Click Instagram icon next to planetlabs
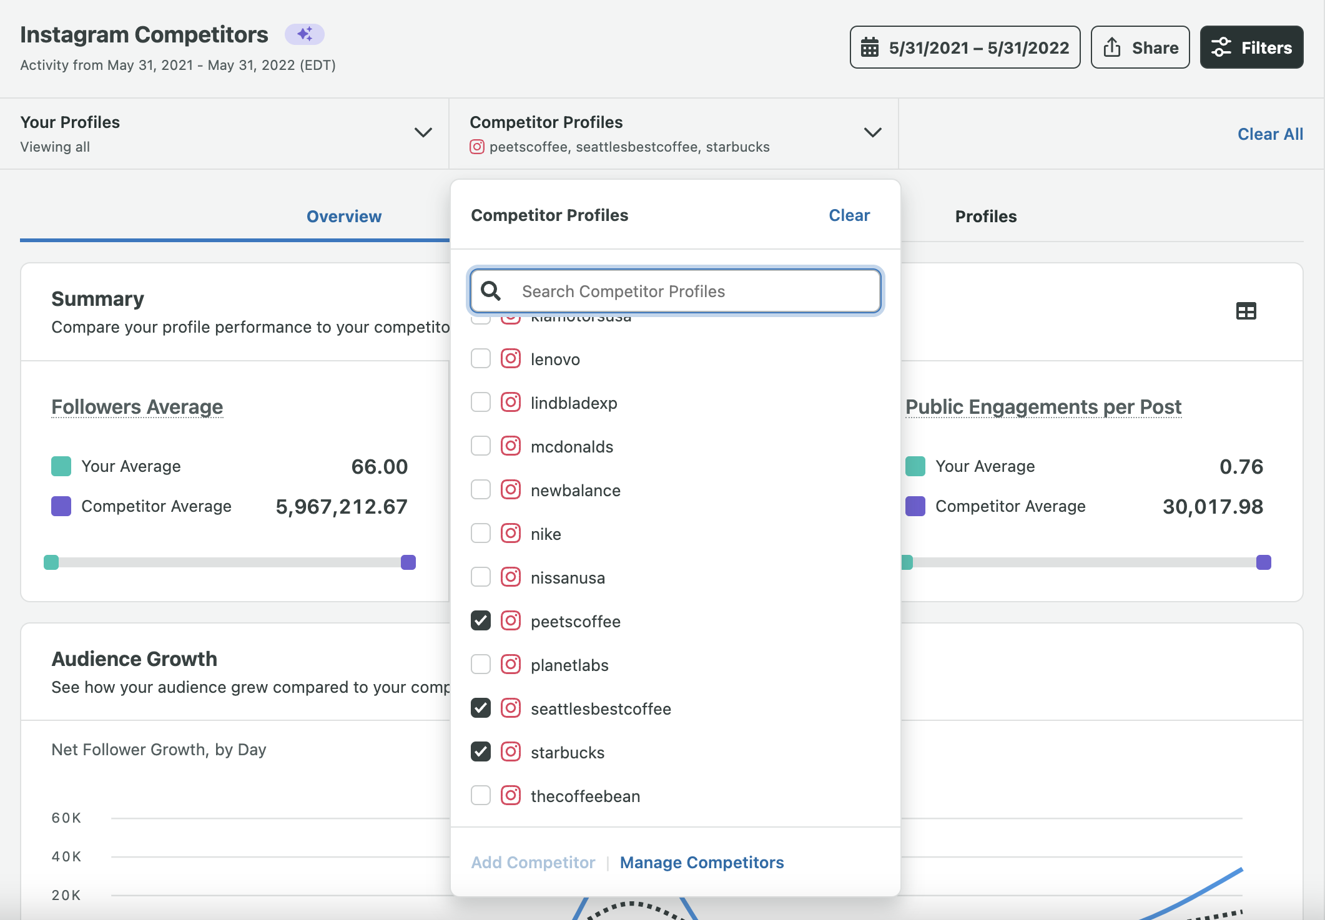This screenshot has width=1325, height=920. 511,665
